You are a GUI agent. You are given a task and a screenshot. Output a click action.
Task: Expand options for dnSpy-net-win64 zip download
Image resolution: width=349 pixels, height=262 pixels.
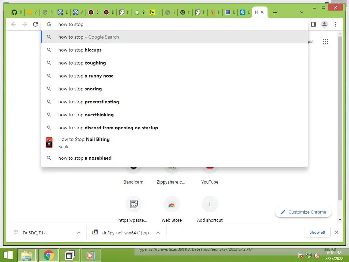click(x=158, y=233)
